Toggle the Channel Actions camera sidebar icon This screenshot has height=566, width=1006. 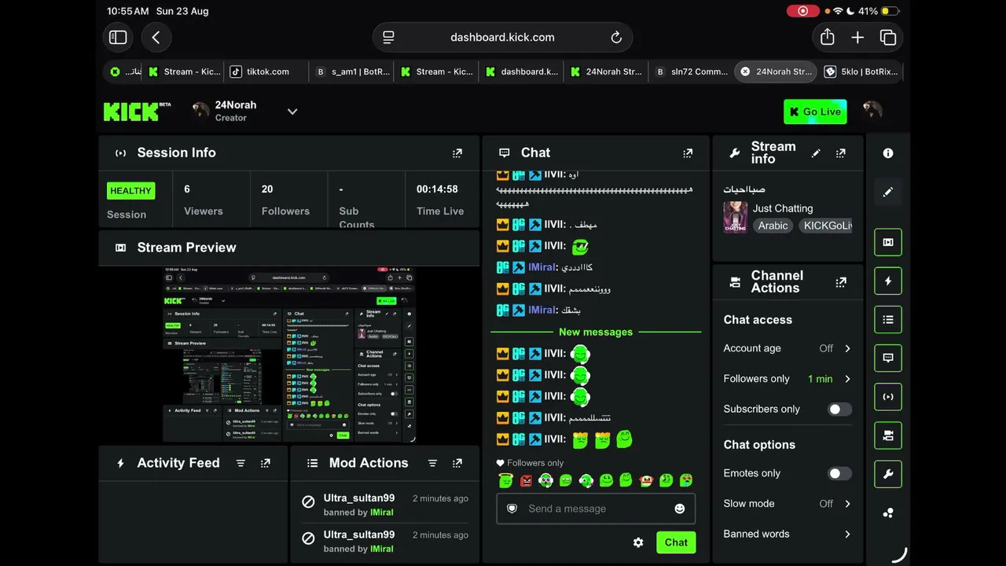tap(888, 436)
